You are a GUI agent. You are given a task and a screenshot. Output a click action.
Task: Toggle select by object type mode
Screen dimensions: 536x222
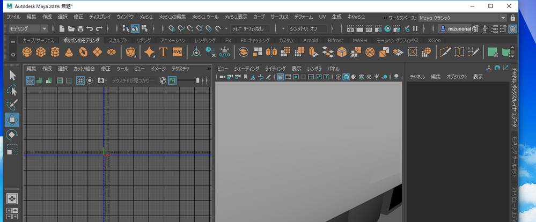click(x=135, y=29)
